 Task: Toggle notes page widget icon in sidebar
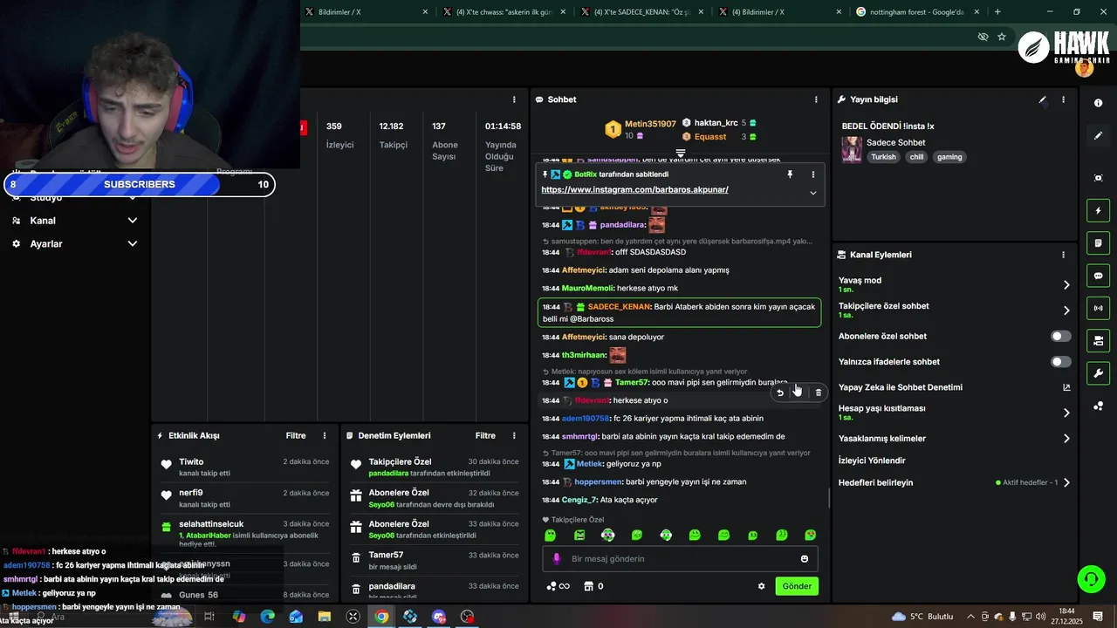coord(1098,242)
